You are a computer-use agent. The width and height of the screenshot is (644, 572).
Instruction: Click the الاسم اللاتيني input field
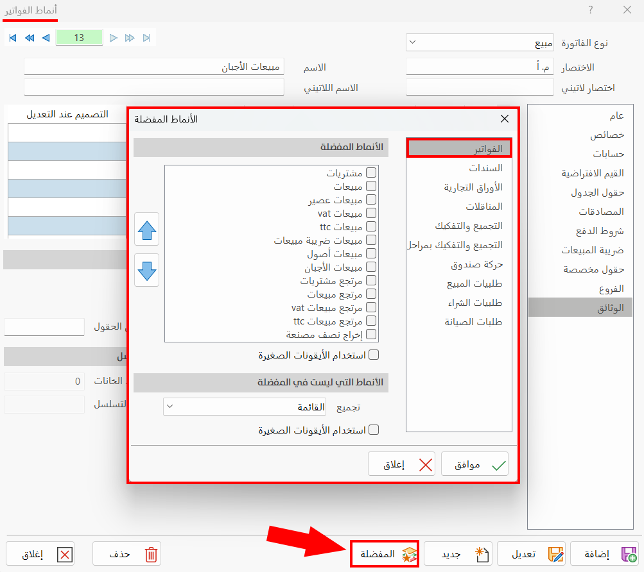pos(154,87)
